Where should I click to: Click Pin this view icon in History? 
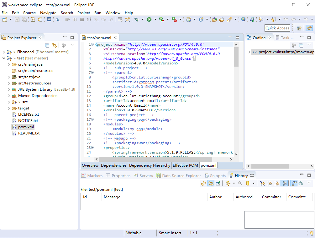coord(218,183)
